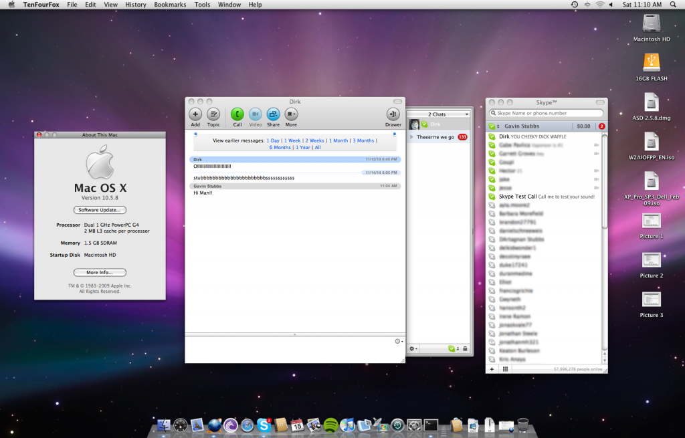This screenshot has width=685, height=438.
Task: Open notifications badge showing 2 in Skype window
Action: (x=601, y=126)
